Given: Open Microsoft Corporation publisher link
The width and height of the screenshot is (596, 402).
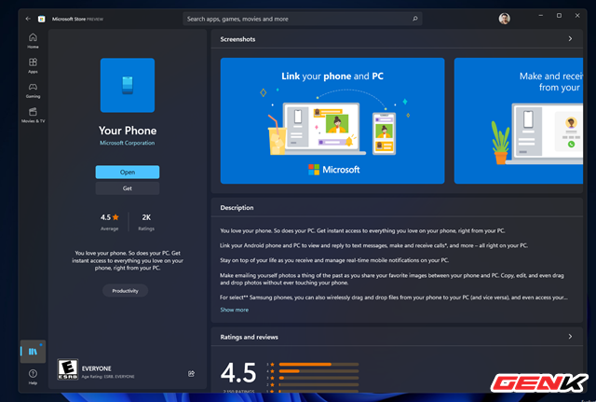Looking at the screenshot, I should [128, 143].
